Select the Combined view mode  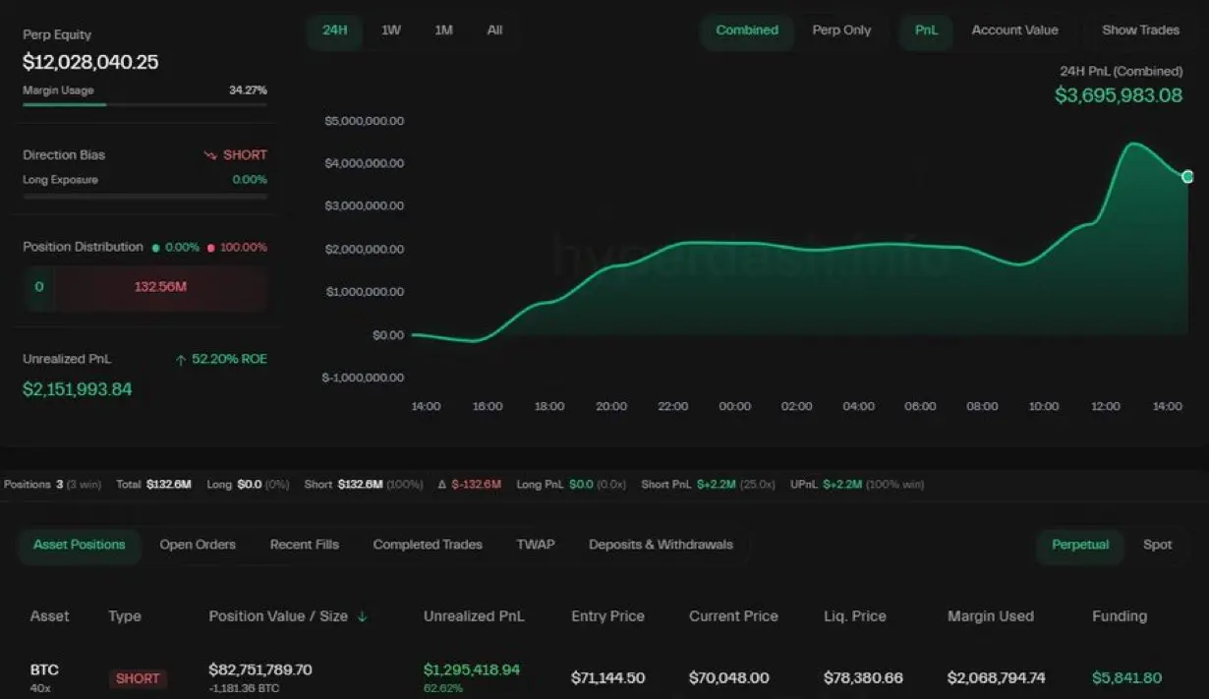coord(747,30)
